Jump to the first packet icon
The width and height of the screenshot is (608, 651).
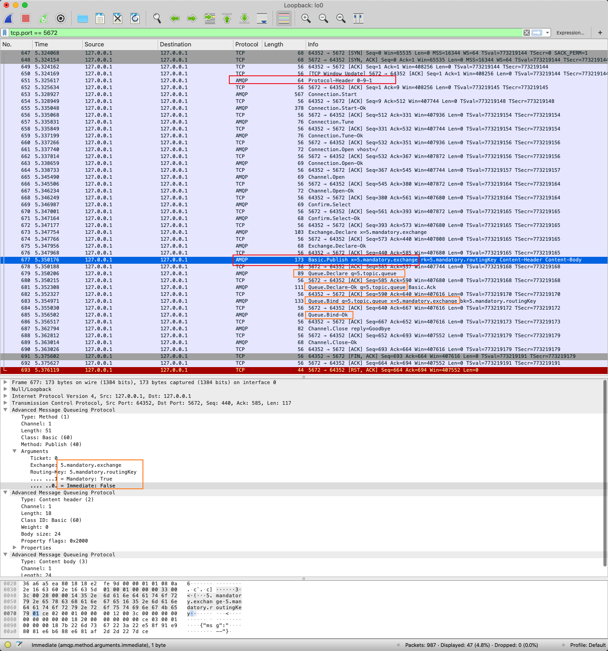(x=227, y=18)
